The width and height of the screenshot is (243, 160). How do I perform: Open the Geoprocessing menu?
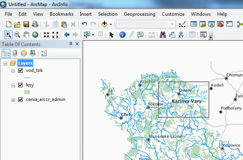(x=140, y=14)
